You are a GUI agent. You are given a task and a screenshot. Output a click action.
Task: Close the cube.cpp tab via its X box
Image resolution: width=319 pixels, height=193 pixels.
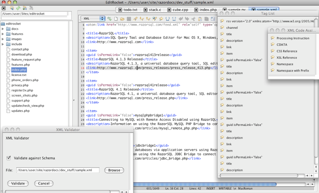coord(169,10)
